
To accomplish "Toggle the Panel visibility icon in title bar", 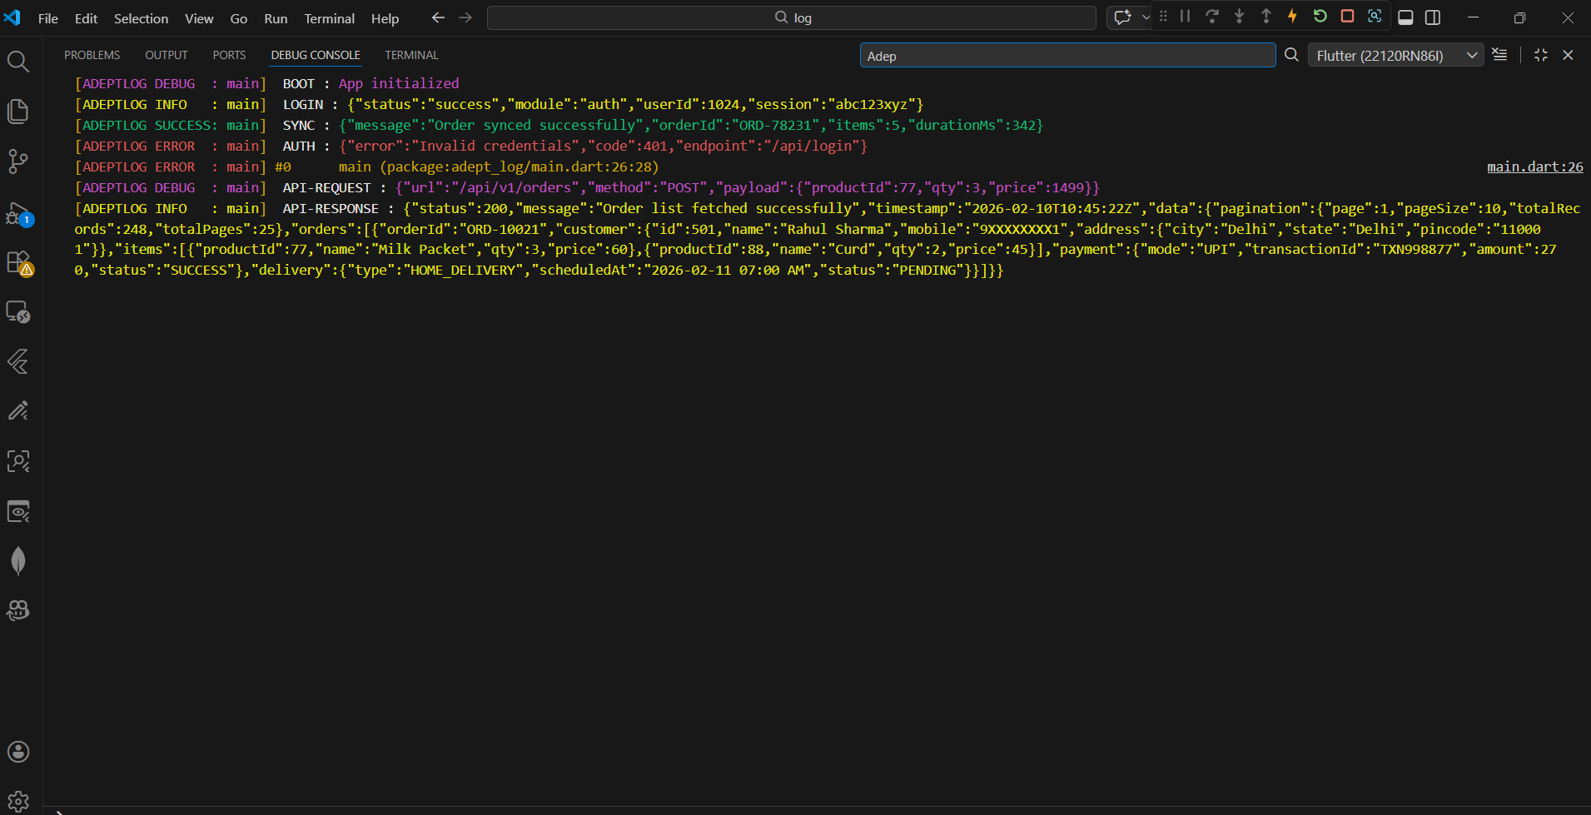I will [x=1405, y=17].
